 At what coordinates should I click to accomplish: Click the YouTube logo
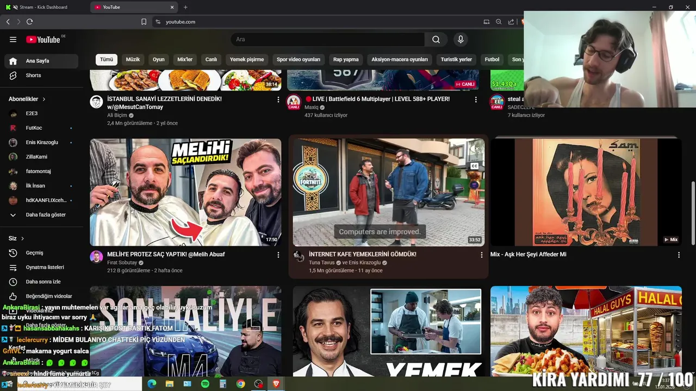pyautogui.click(x=43, y=40)
